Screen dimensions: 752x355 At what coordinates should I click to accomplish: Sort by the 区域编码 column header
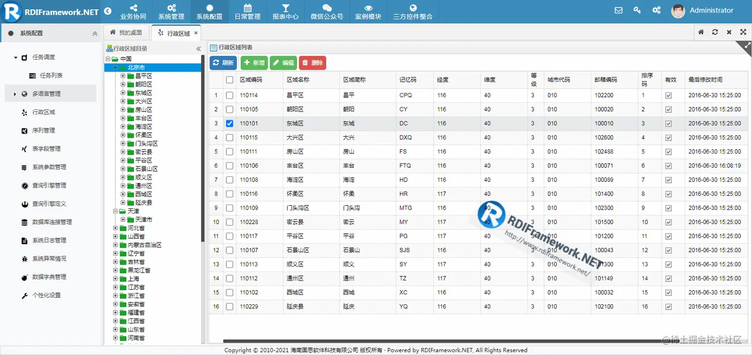260,80
